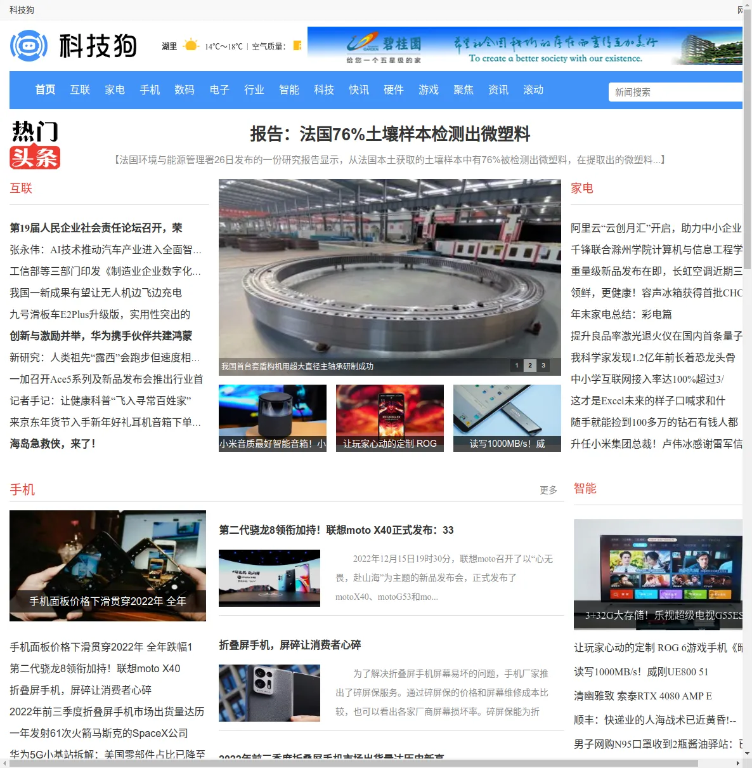Viewport: 752px width, 768px height.
Task: Open the 行业 nav menu item
Action: click(254, 90)
